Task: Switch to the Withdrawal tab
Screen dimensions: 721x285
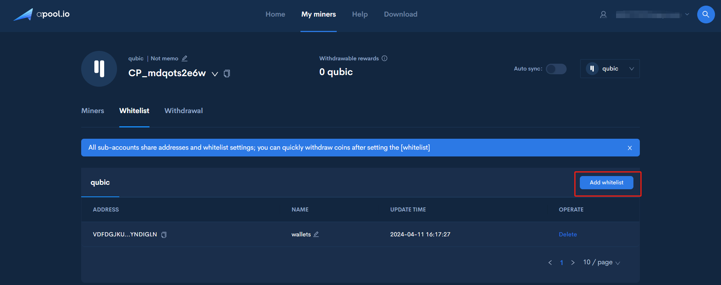Action: click(183, 111)
